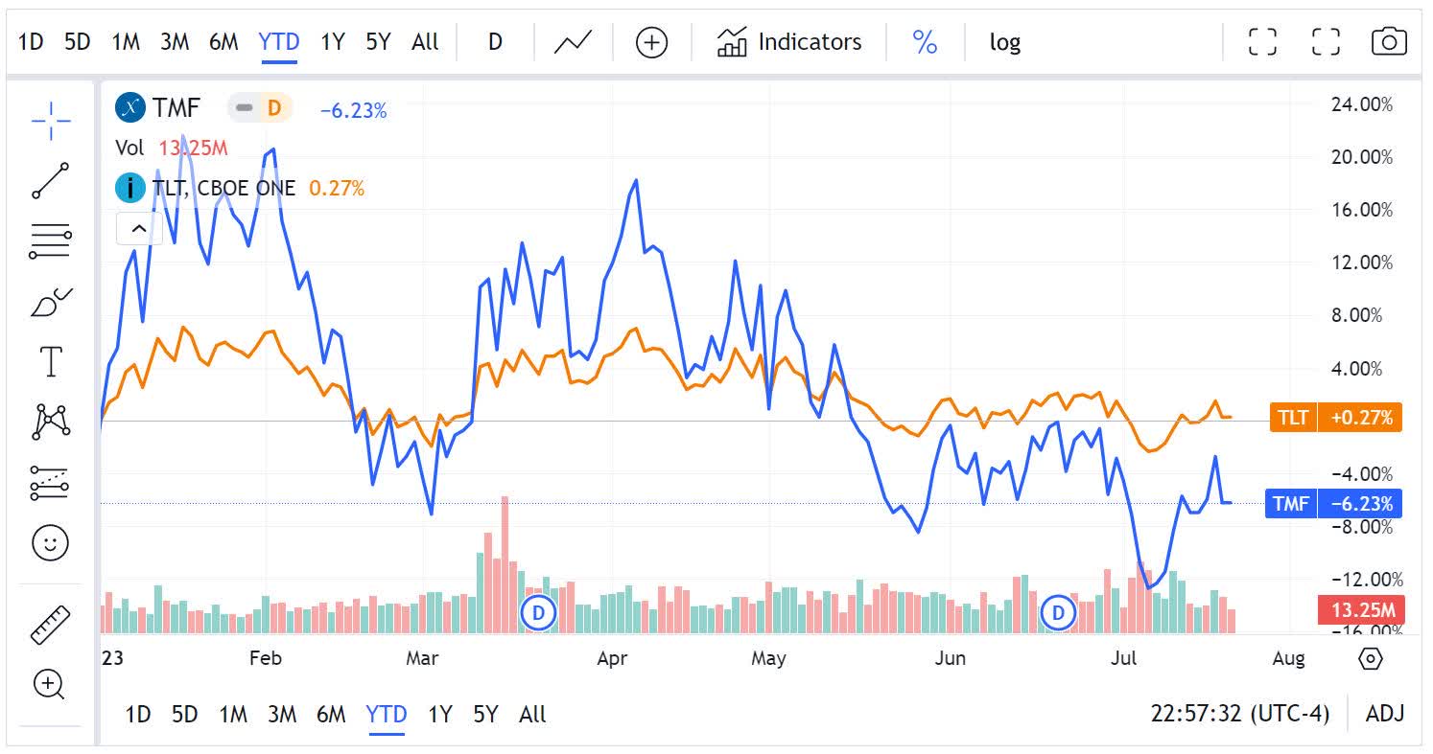
Task: Toggle the ADJ adjustment button
Action: (1385, 714)
